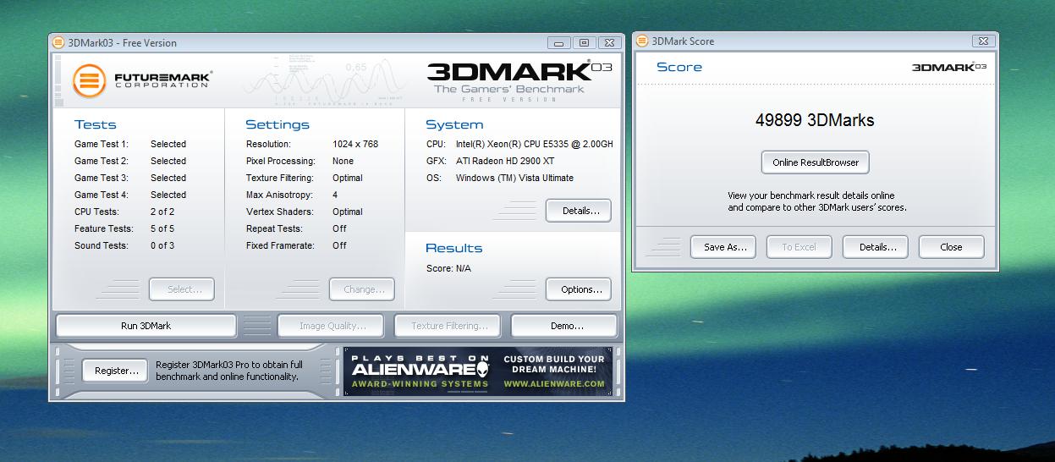The width and height of the screenshot is (1055, 462).
Task: Open results Options button
Action: pos(579,289)
